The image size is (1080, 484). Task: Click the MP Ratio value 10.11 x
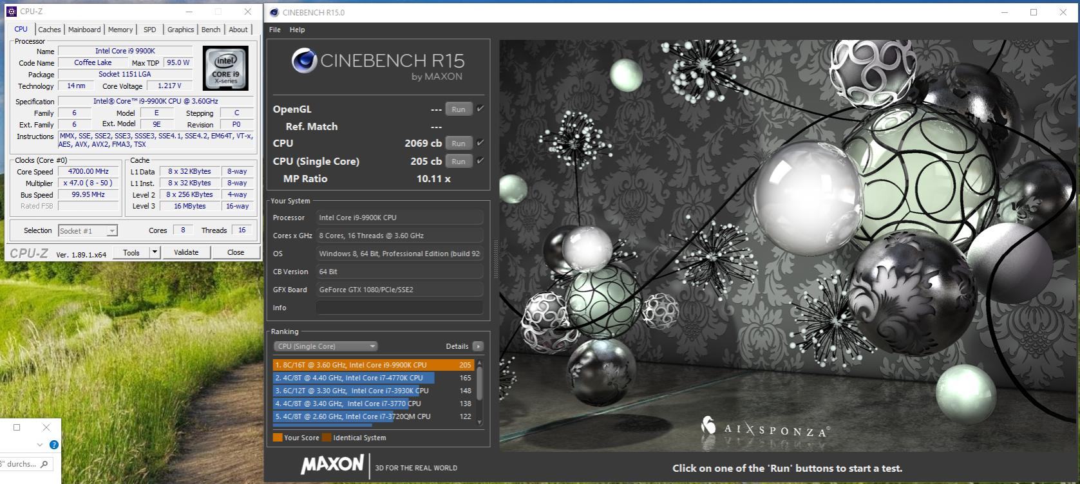coord(433,179)
